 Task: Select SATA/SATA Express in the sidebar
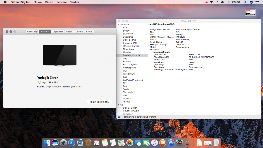[x=133, y=80]
